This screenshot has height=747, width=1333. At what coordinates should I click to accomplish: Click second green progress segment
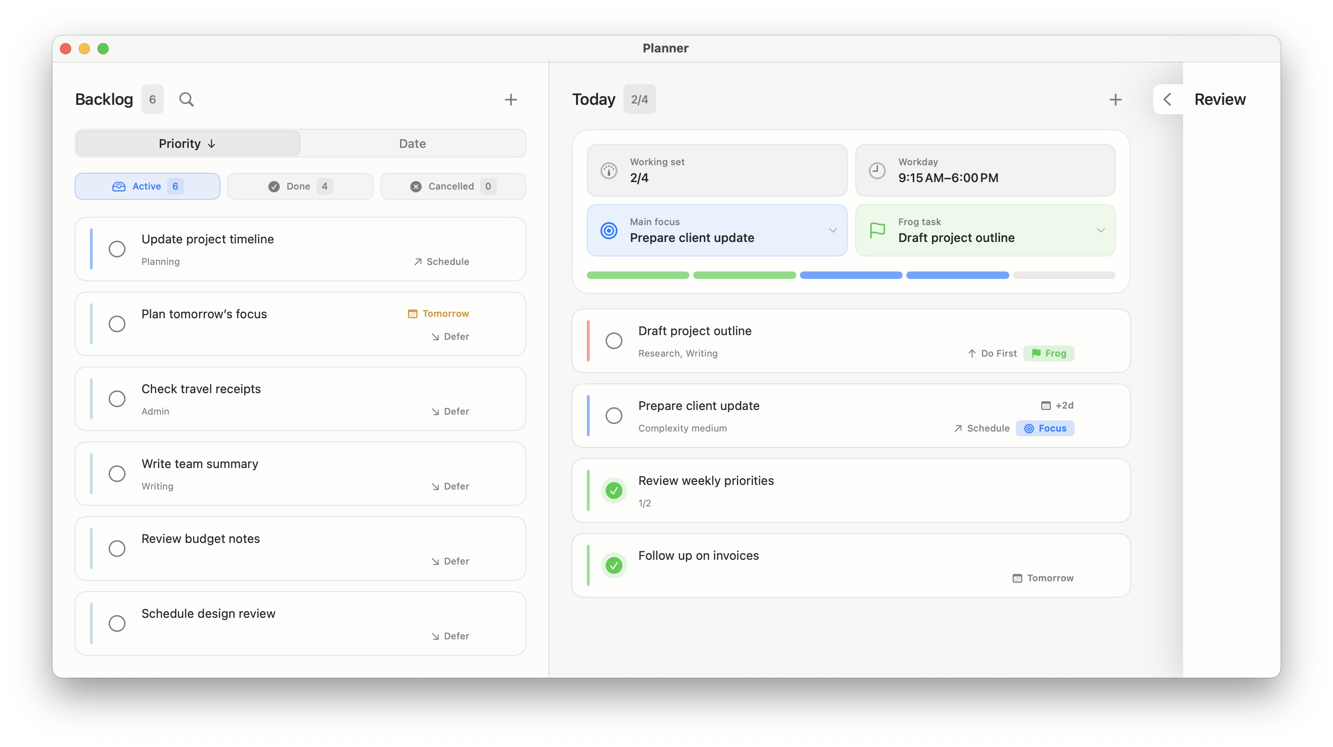[744, 275]
